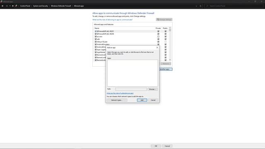Click in the Path field
Screen dimensions: 265x149
pos(131,89)
